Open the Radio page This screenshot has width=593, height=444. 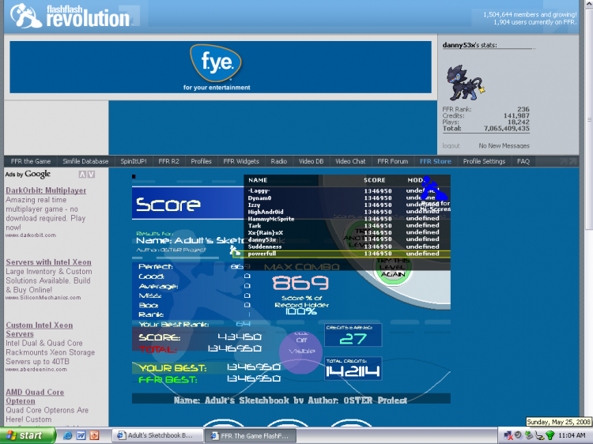click(x=279, y=161)
